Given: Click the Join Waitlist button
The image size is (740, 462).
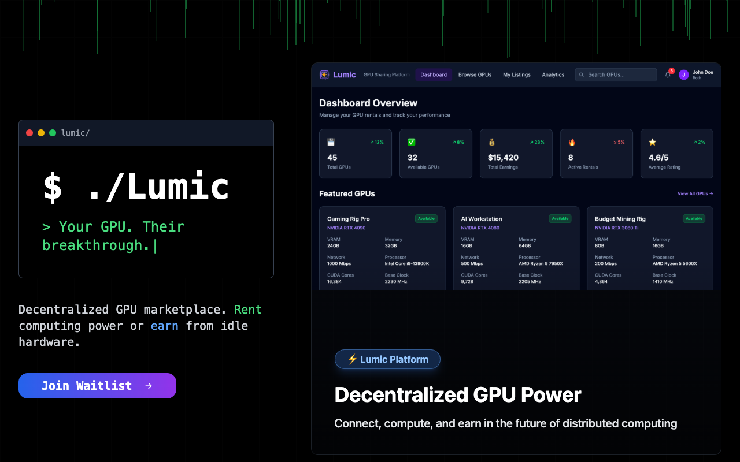Looking at the screenshot, I should (x=97, y=385).
